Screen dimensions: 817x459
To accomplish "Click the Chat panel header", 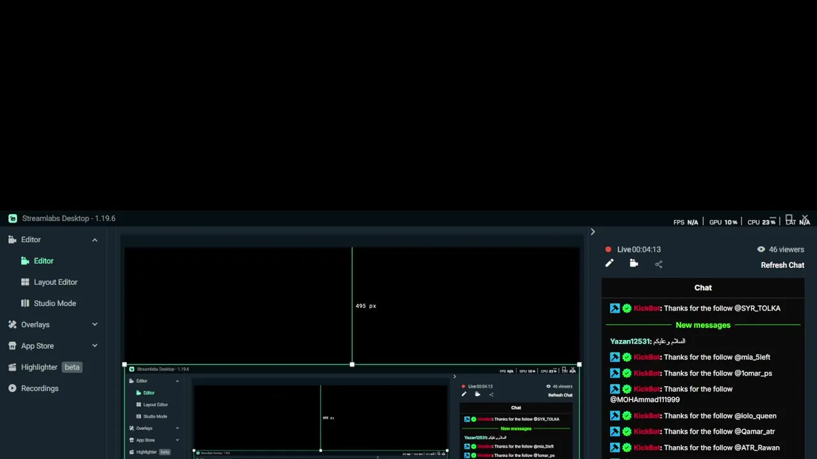I will click(x=703, y=288).
